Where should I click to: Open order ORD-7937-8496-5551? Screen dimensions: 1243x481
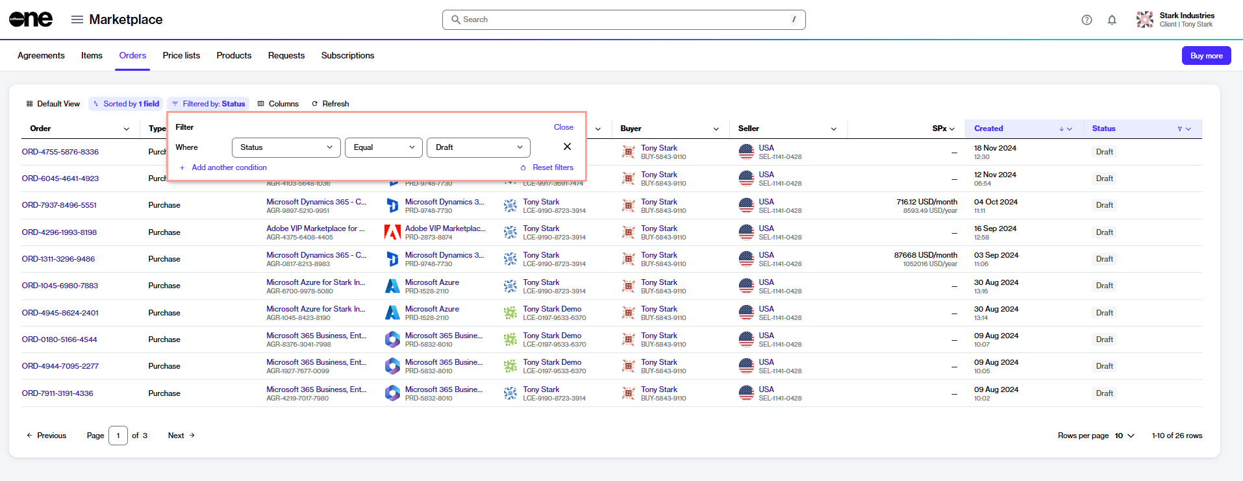(x=59, y=205)
